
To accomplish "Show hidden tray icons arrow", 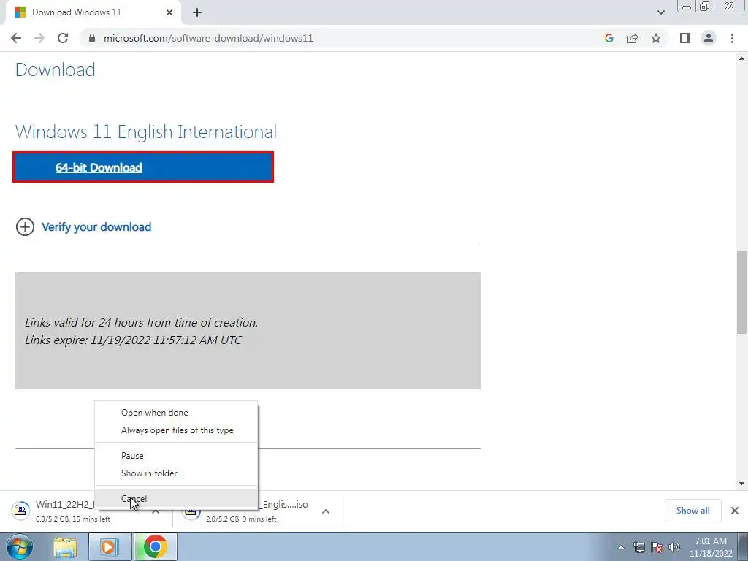I will click(621, 547).
